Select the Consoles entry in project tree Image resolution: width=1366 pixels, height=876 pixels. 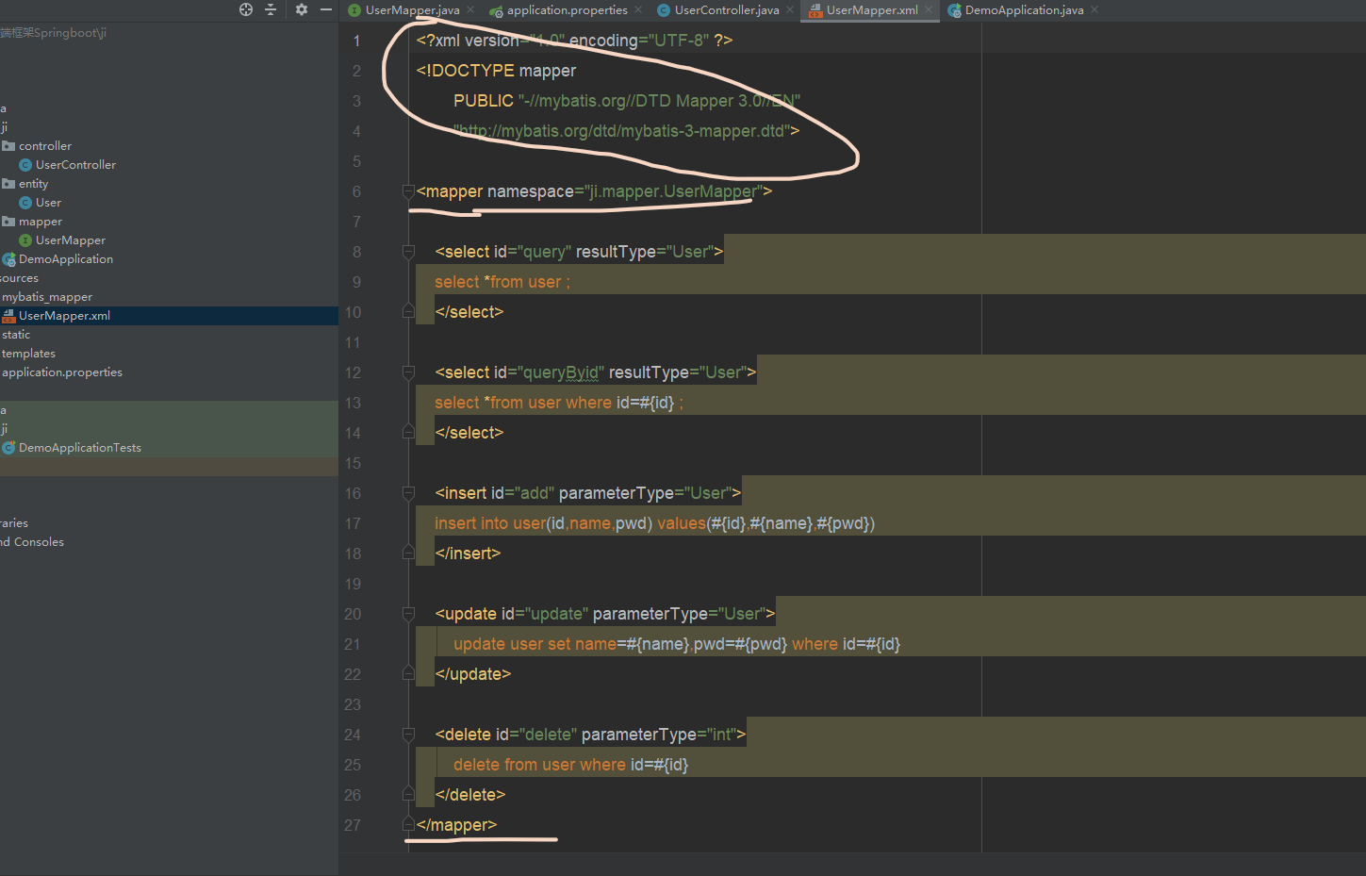point(32,542)
